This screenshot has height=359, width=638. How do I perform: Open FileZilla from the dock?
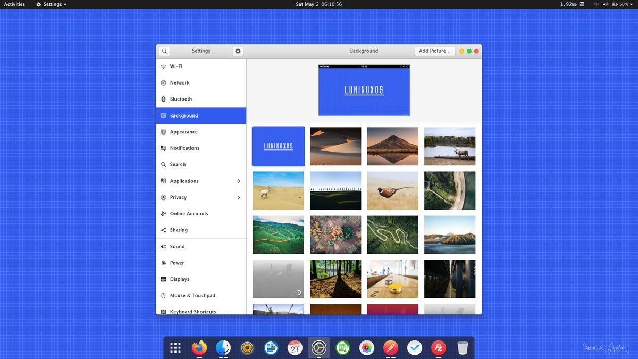438,347
